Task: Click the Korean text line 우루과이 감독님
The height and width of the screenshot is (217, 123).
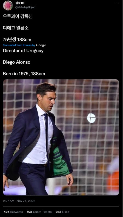Action: tap(18, 16)
